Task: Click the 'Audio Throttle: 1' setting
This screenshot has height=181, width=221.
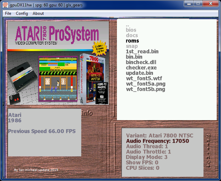Action: [149, 152]
